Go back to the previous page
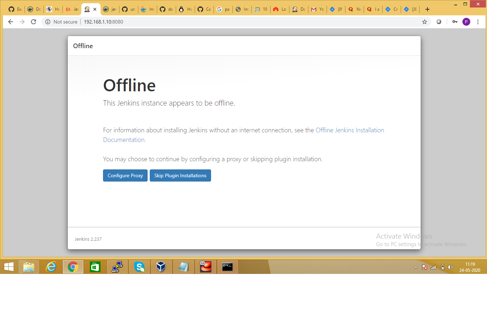487x316 pixels. [x=11, y=22]
